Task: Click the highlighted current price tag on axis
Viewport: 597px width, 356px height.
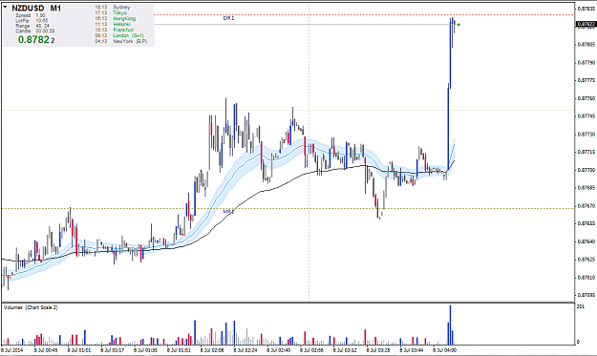Action: pos(586,25)
